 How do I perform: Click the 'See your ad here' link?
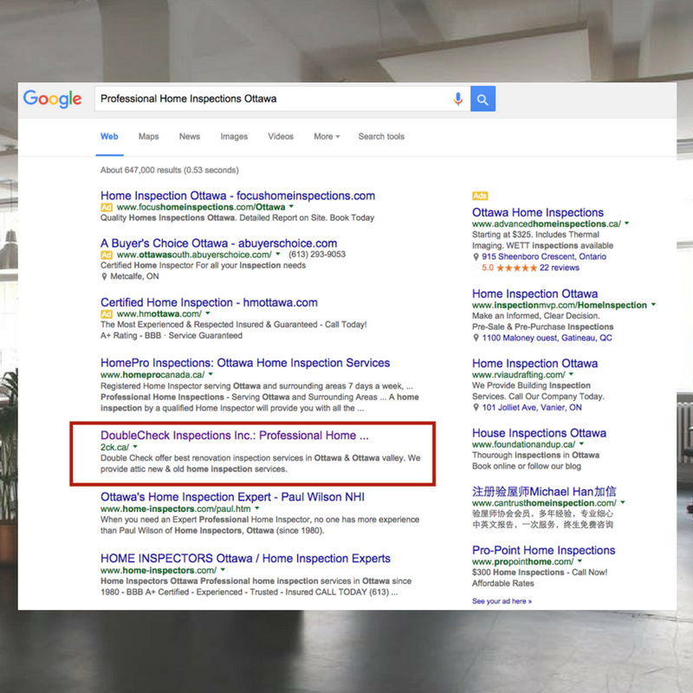point(502,601)
